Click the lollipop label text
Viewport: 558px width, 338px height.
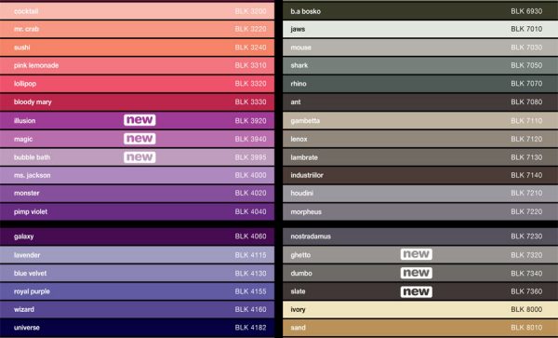coord(25,84)
